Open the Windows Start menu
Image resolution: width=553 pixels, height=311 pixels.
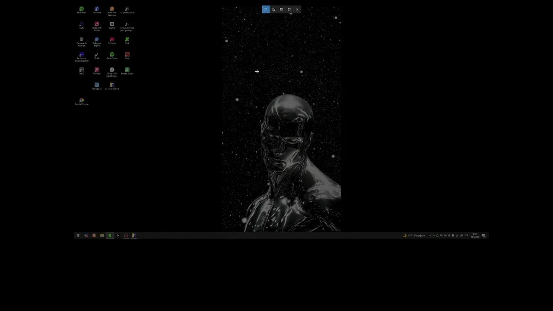pyautogui.click(x=78, y=235)
